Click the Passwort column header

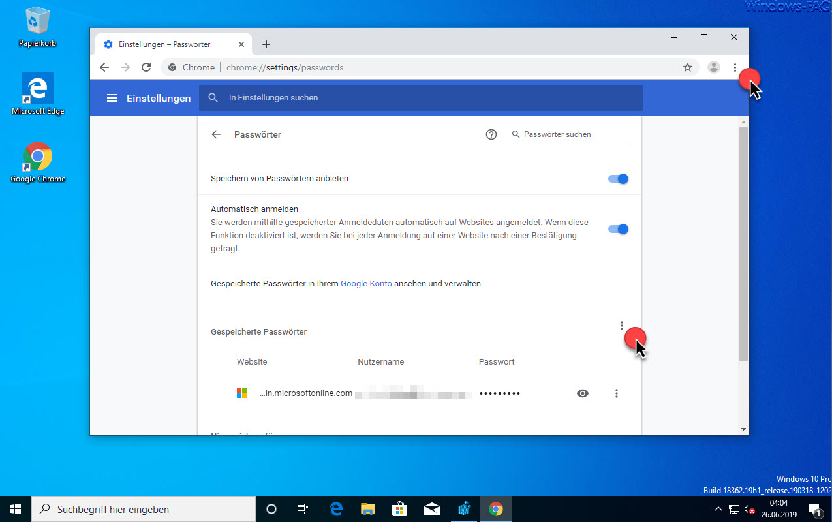coord(497,362)
